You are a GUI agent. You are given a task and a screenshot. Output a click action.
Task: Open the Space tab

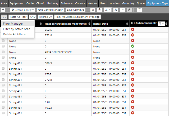coord(141,3)
